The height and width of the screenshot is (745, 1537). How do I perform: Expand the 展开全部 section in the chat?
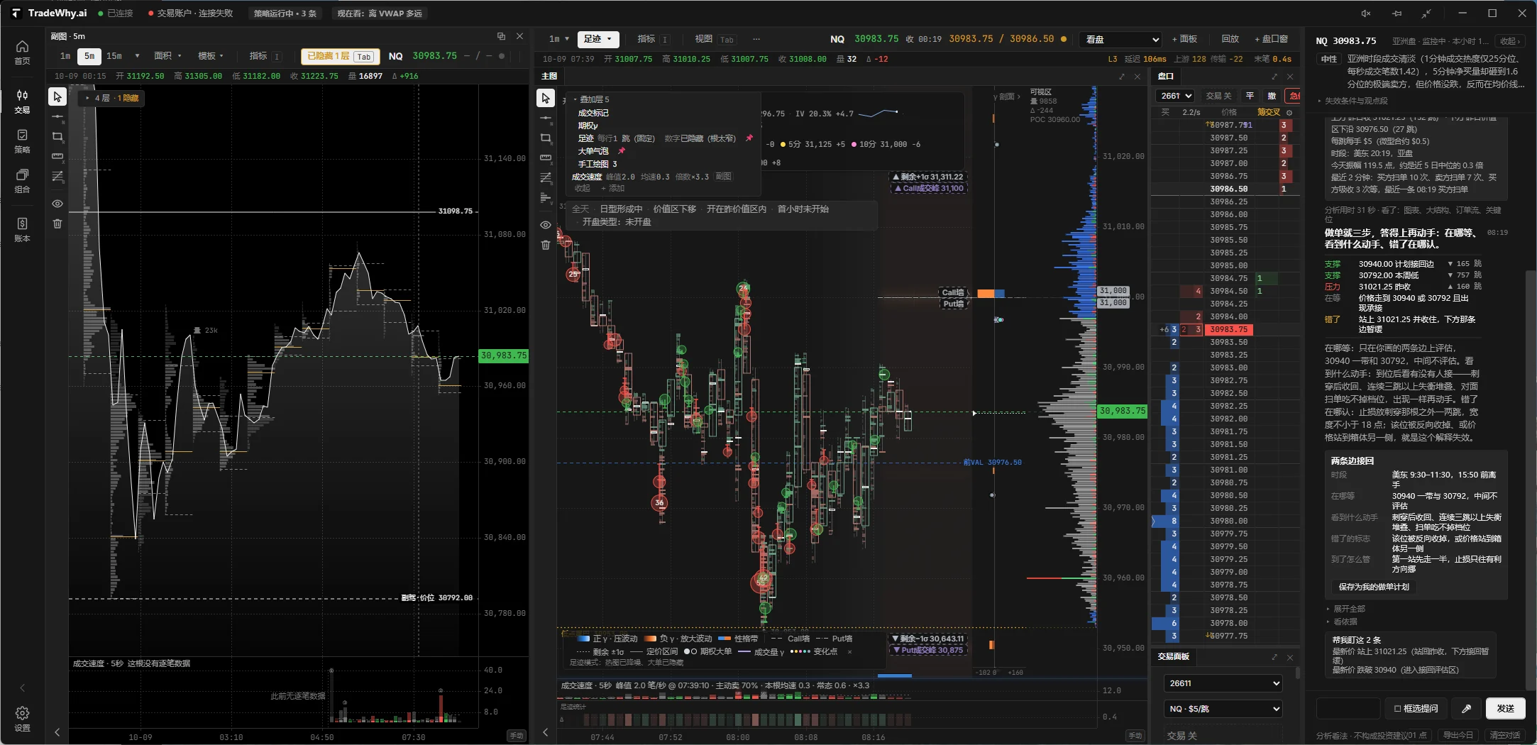[x=1345, y=609]
